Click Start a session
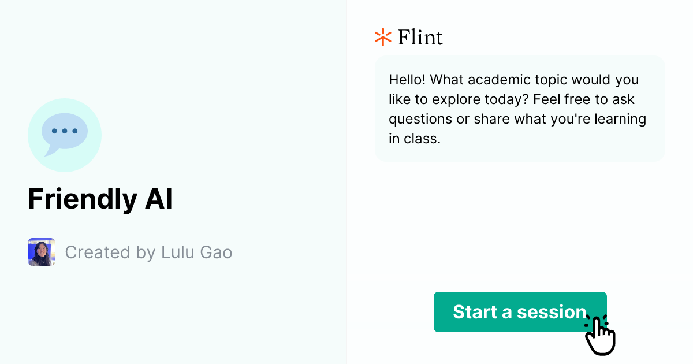The image size is (693, 364). click(520, 312)
